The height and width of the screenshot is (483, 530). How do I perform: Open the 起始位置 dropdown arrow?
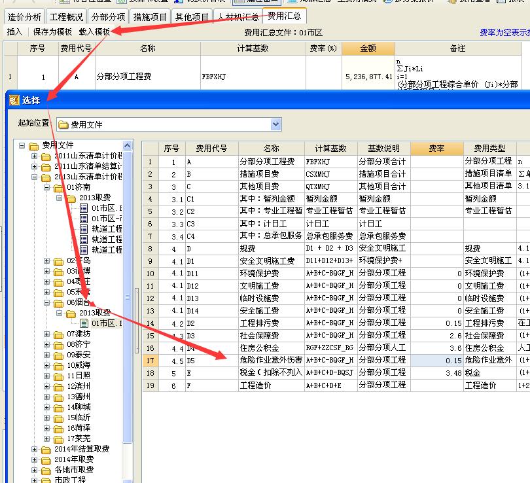click(x=276, y=124)
